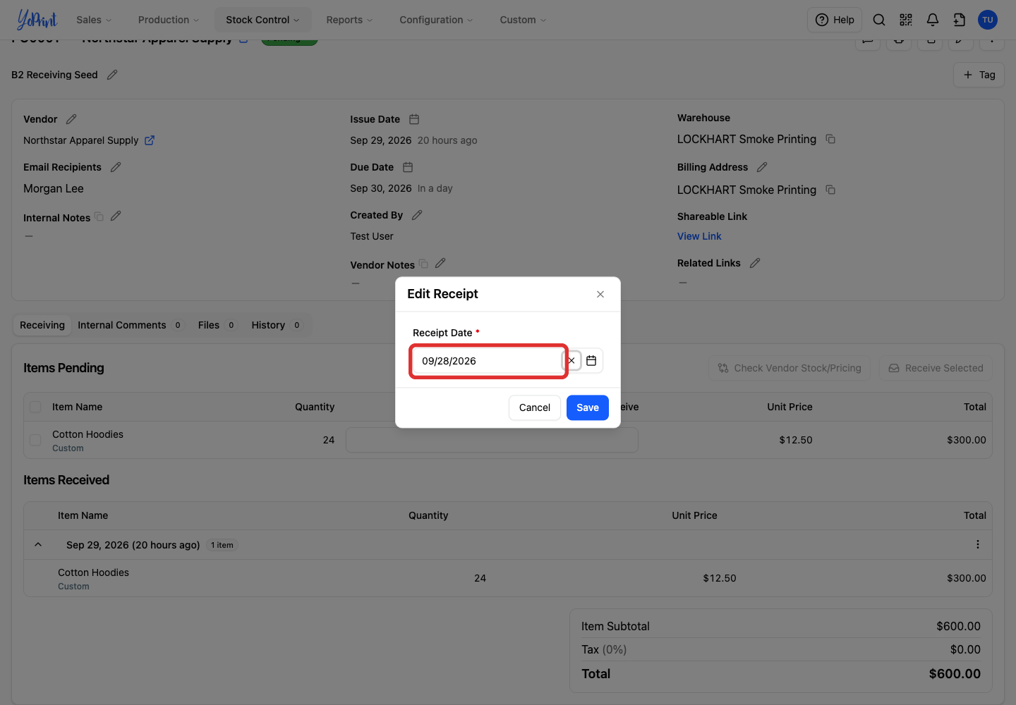Click the TU user avatar
The image size is (1016, 705).
point(988,20)
